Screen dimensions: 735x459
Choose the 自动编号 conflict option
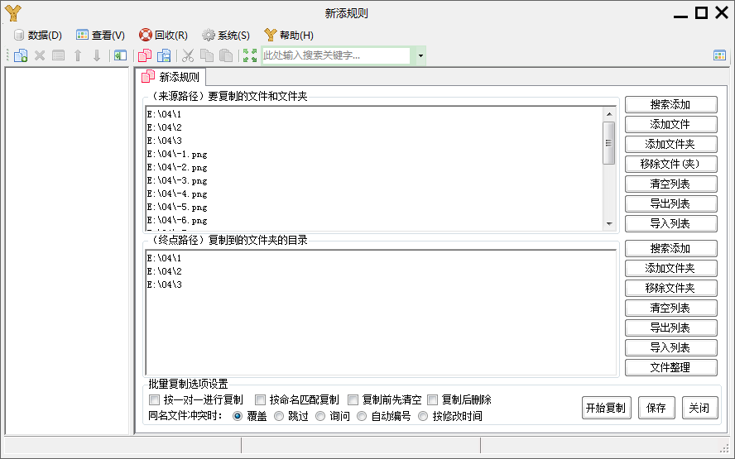coord(383,416)
